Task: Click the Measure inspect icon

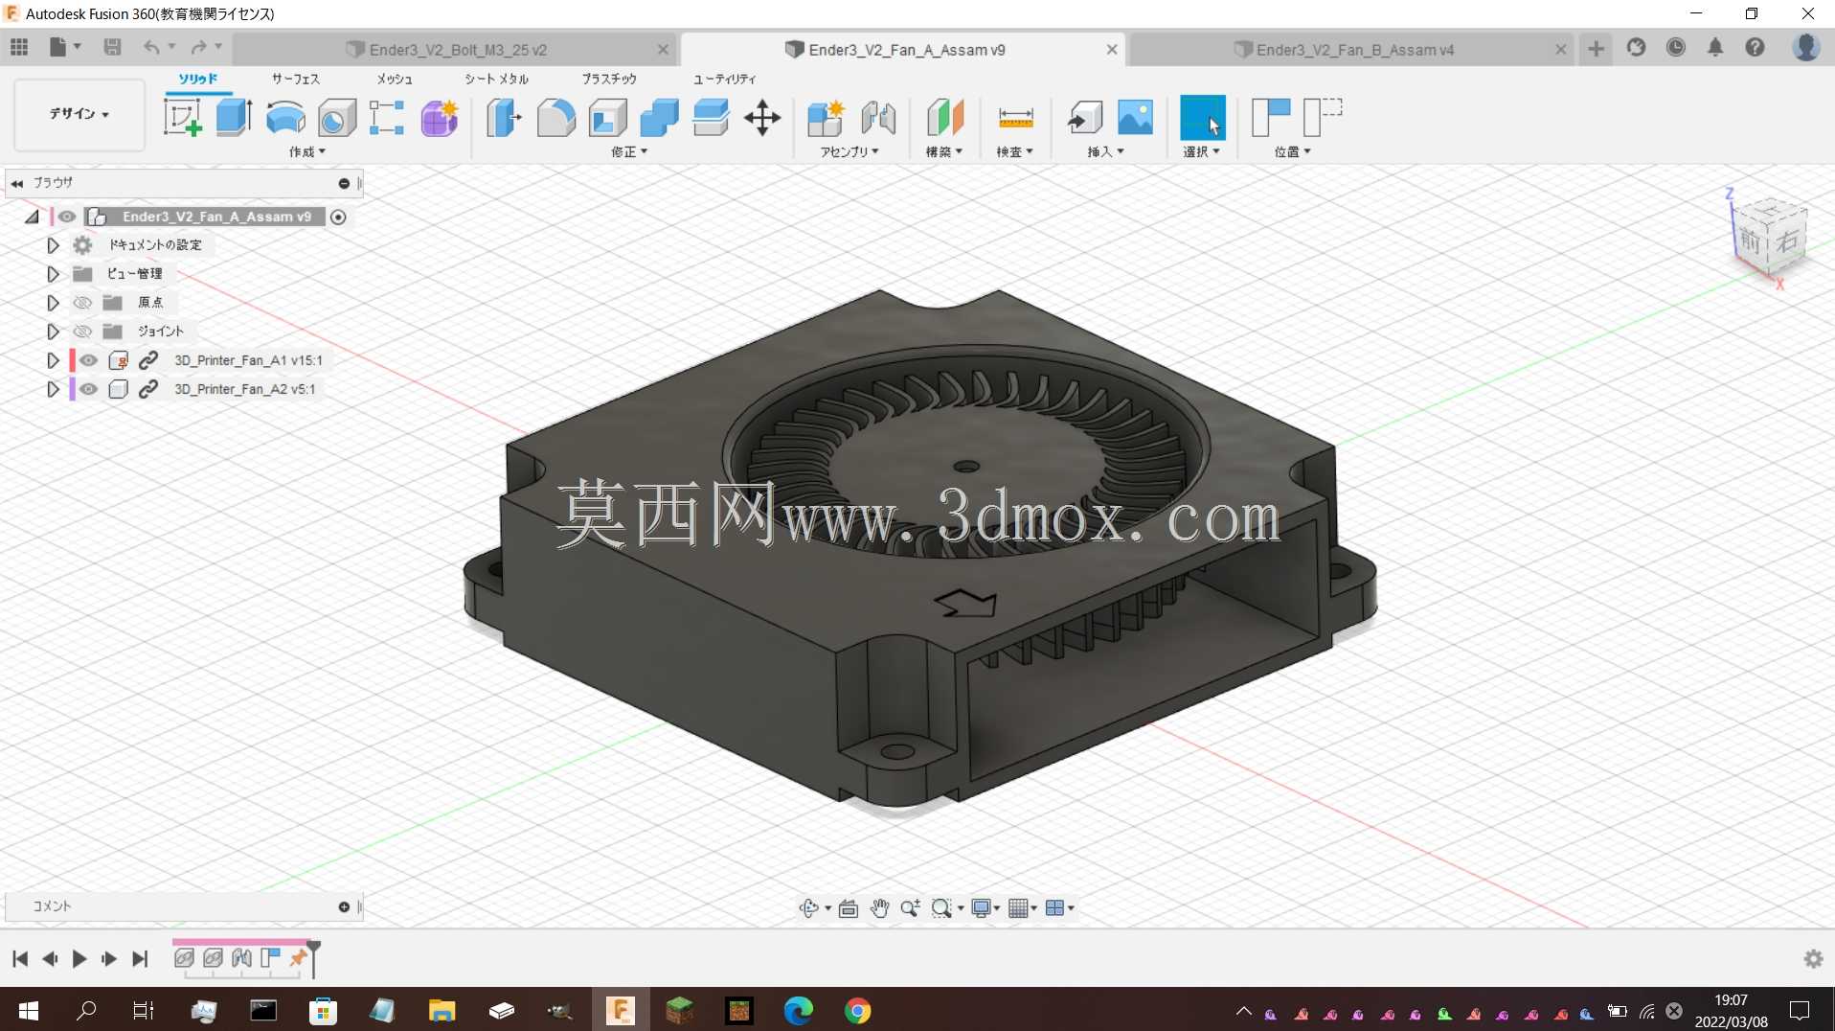Action: (1015, 118)
